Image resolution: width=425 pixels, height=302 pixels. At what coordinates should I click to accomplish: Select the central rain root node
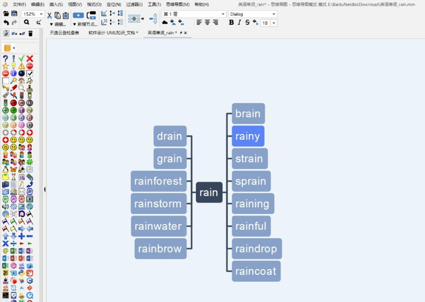pyautogui.click(x=209, y=192)
